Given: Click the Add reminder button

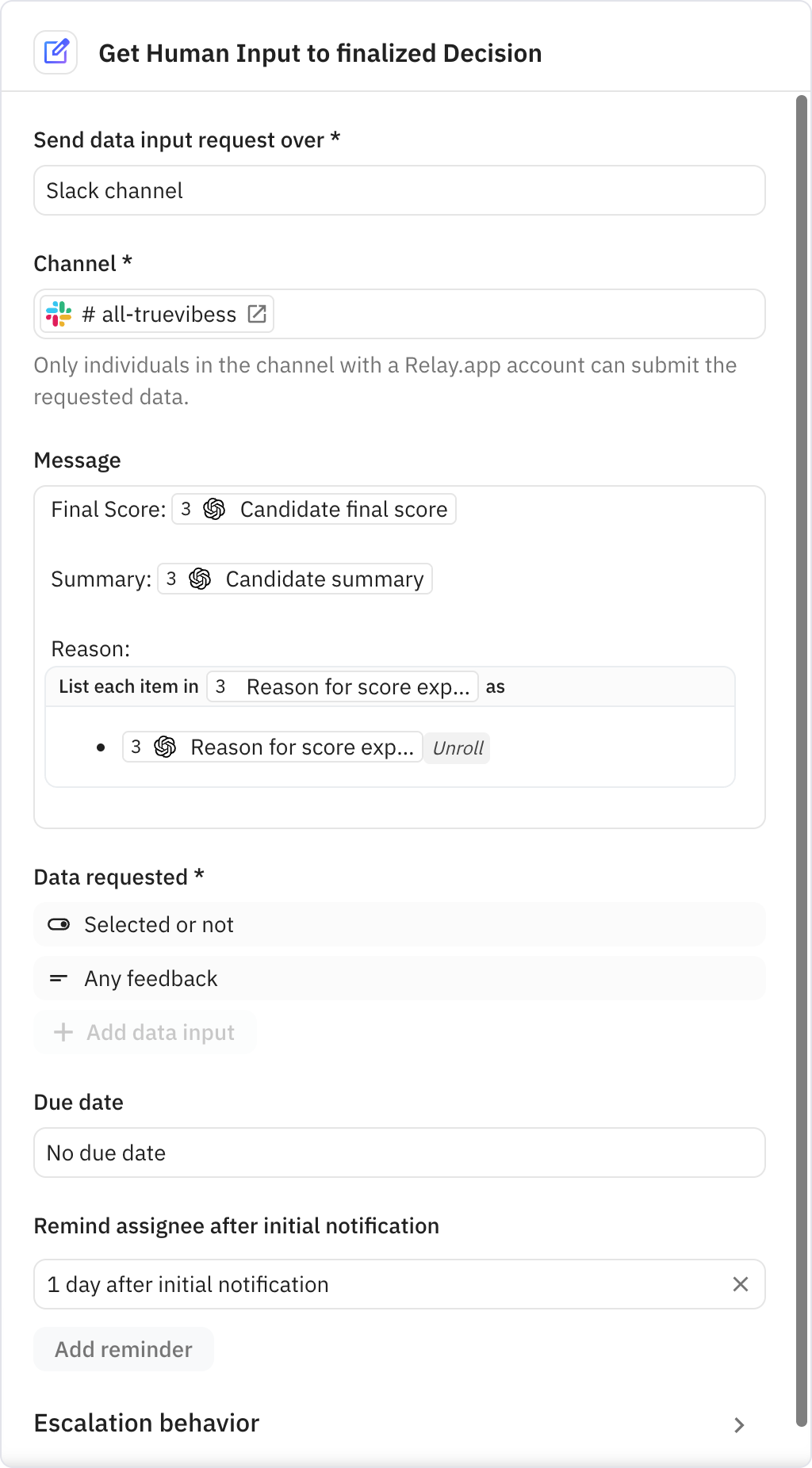Looking at the screenshot, I should coord(124,1349).
